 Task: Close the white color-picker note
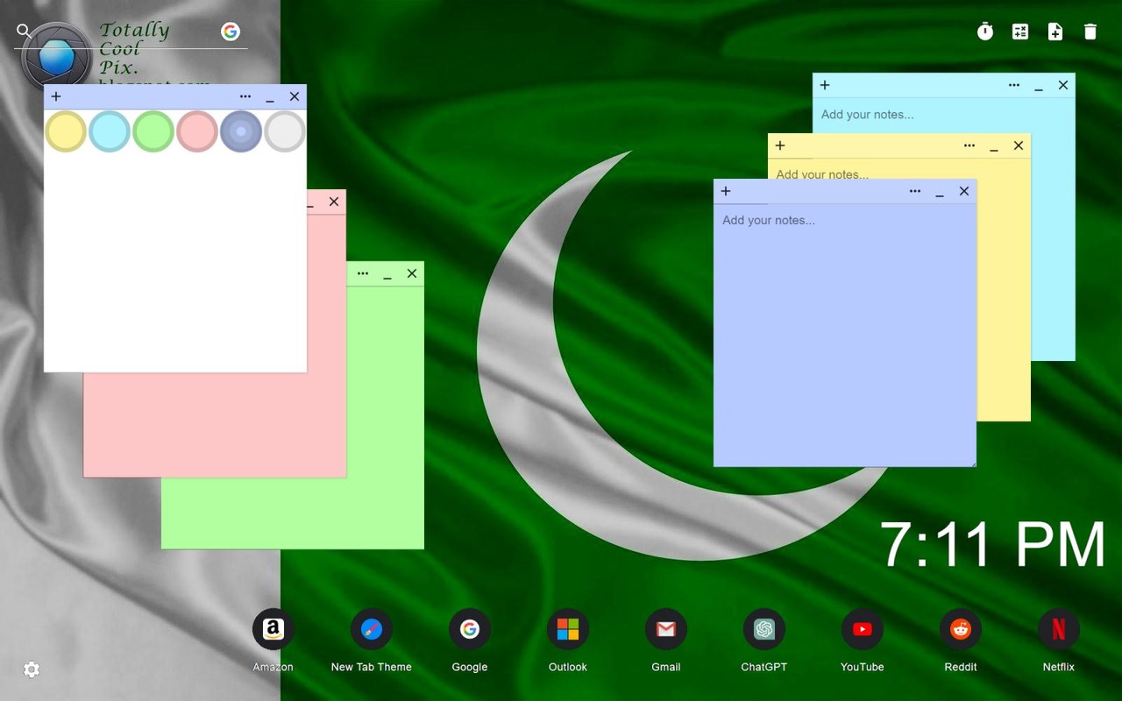295,96
